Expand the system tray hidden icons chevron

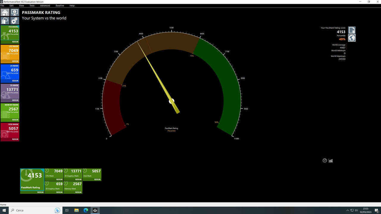click(348, 210)
